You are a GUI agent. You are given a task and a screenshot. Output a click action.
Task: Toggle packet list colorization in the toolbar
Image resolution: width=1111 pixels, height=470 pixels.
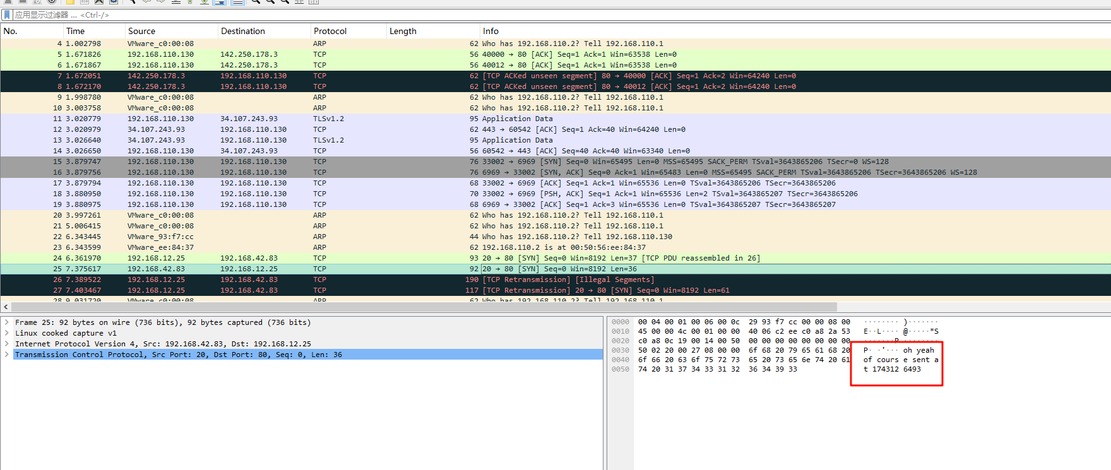237,2
